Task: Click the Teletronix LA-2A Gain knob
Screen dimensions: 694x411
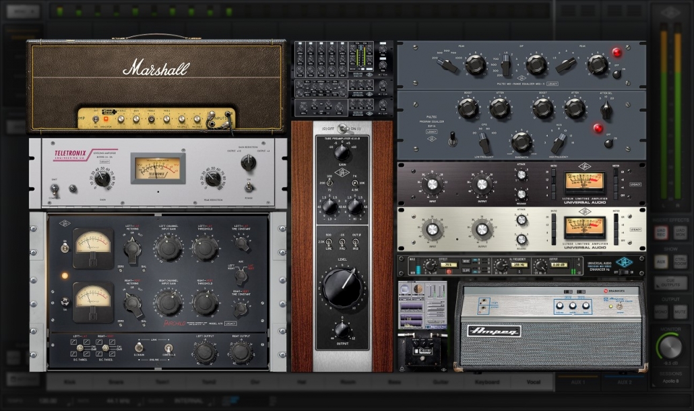Action: pyautogui.click(x=102, y=179)
